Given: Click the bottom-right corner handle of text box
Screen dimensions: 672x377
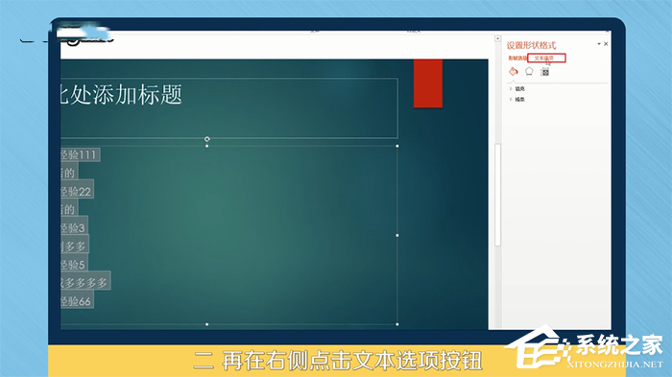Looking at the screenshot, I should [x=397, y=324].
